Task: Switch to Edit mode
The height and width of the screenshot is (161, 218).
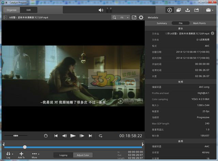Action: 29,10
